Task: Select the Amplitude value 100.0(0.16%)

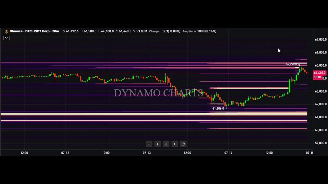Action: (x=206, y=31)
